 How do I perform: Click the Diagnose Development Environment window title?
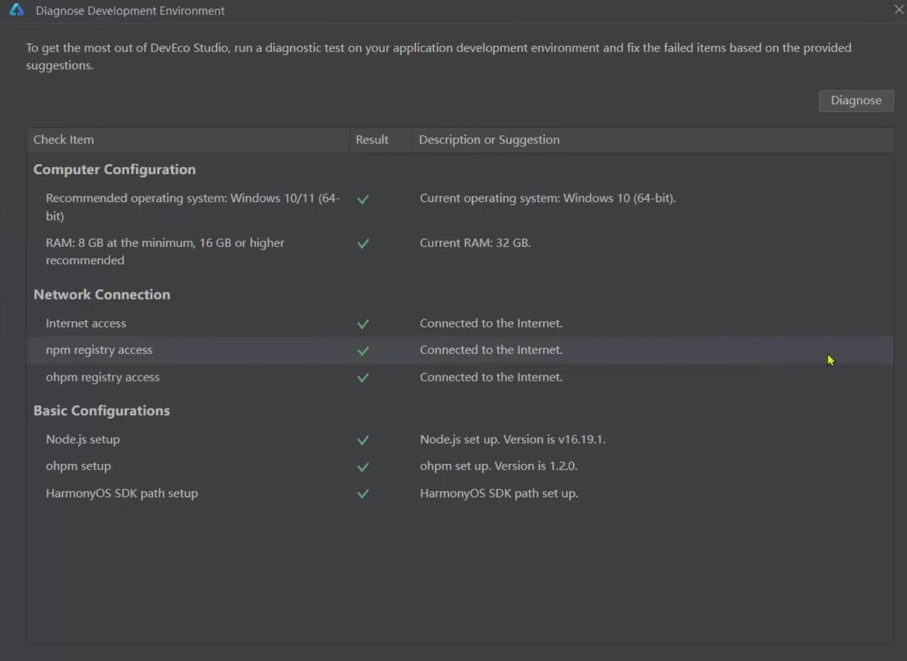[x=130, y=11]
